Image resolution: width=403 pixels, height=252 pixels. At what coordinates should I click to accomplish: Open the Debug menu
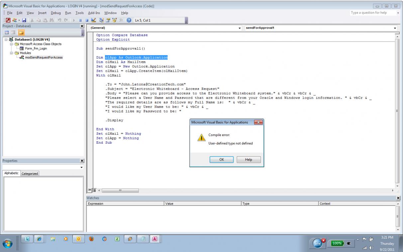[56, 13]
